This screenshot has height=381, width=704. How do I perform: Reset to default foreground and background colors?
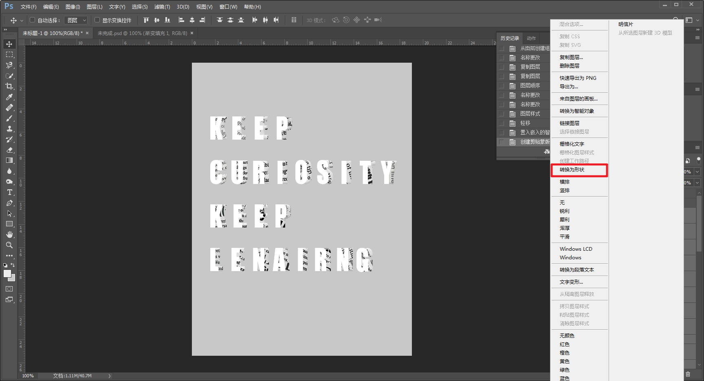[x=5, y=265]
